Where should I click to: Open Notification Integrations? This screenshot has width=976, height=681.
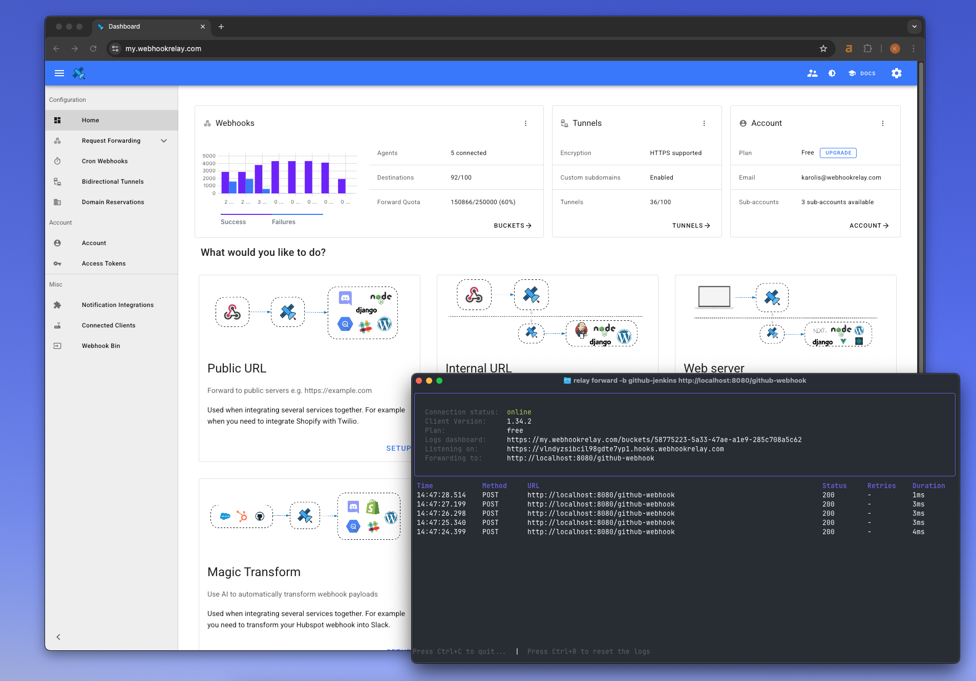pyautogui.click(x=118, y=304)
